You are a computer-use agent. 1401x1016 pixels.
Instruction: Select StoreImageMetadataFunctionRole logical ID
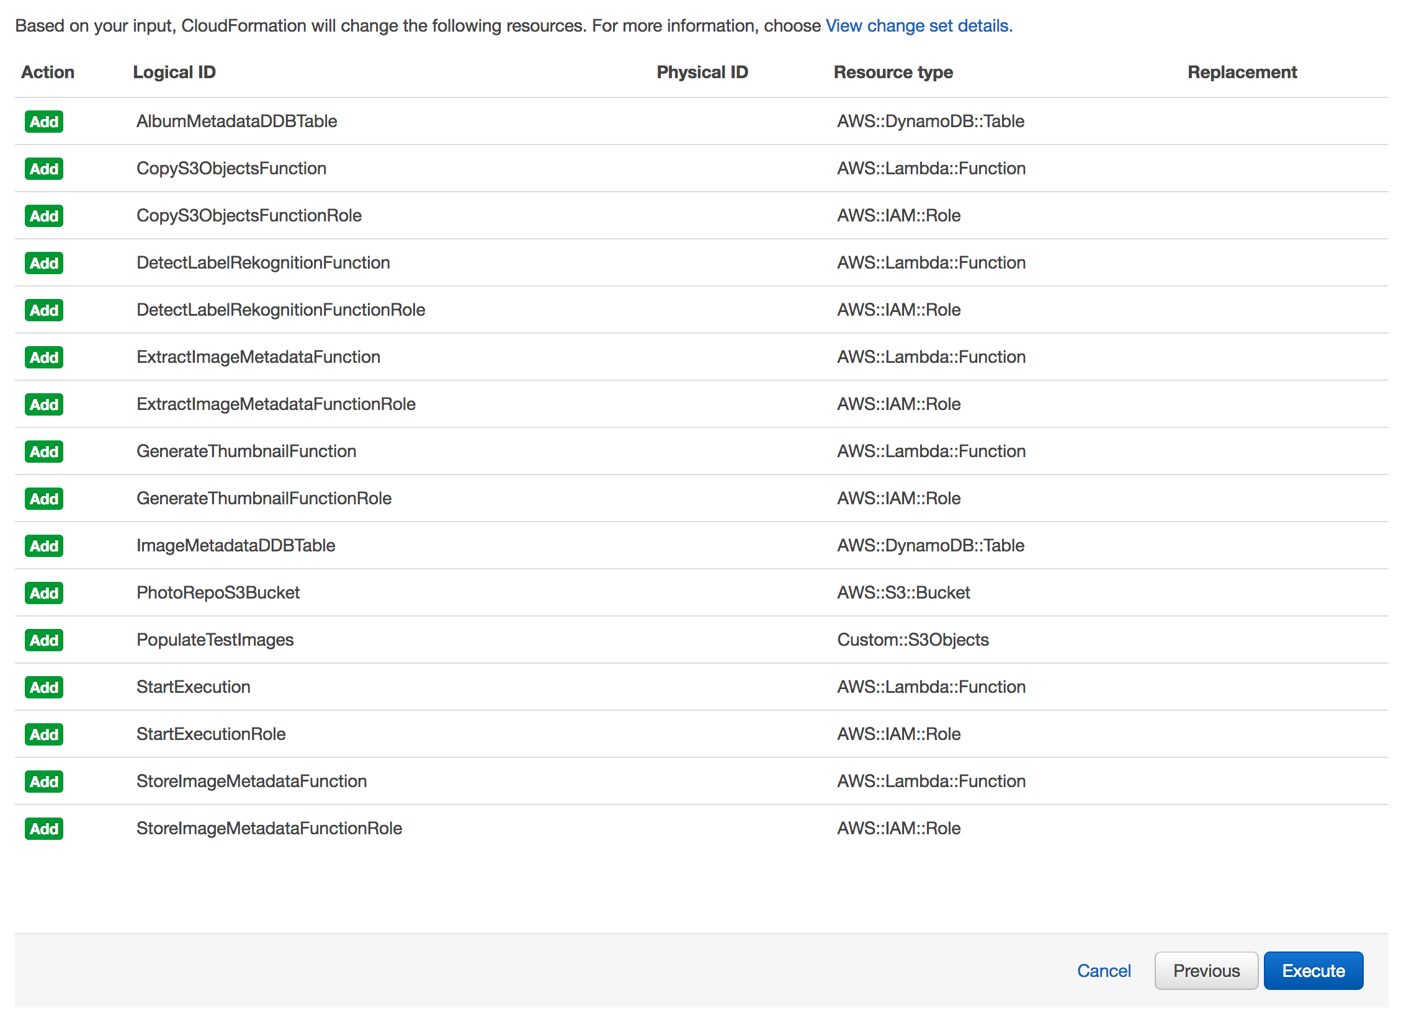pyautogui.click(x=269, y=828)
